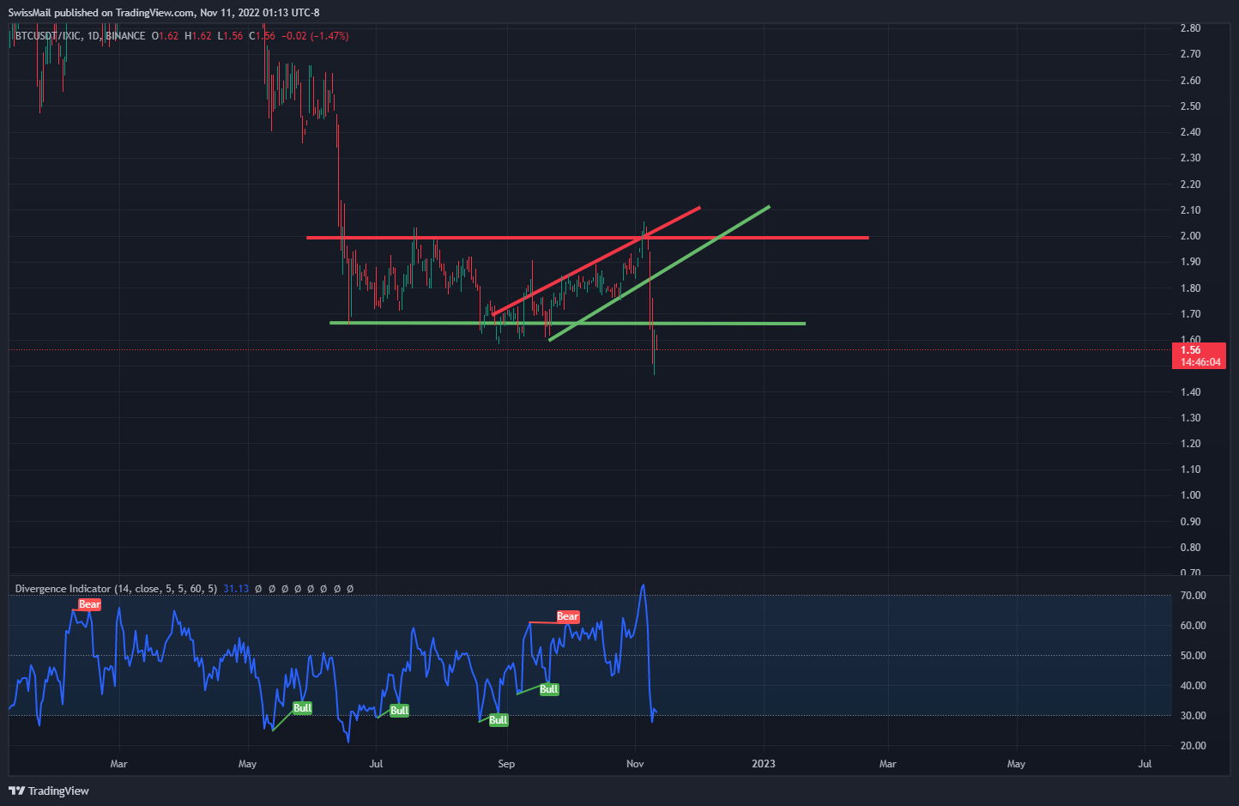The image size is (1239, 806).
Task: Click the 0.80 price axis label
Action: click(x=1190, y=548)
